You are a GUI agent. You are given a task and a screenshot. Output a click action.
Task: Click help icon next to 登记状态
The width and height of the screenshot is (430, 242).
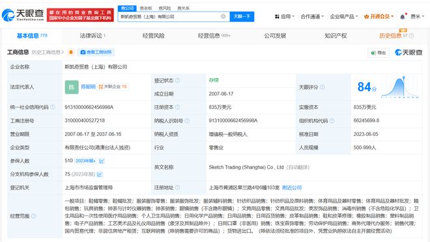[x=178, y=80]
